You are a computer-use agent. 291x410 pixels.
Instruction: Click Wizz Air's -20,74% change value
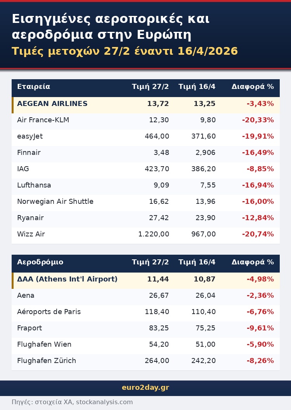click(x=258, y=234)
